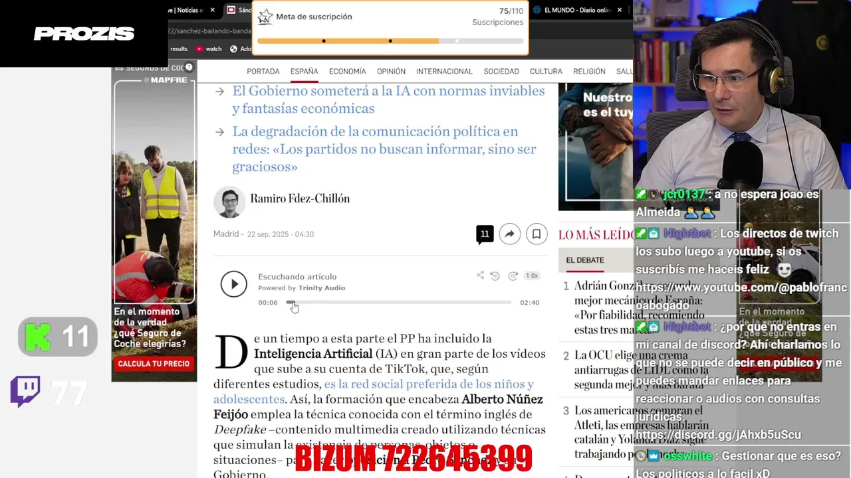Image resolution: width=851 pixels, height=478 pixels.
Task: Open link about Gobierno regulating IA
Action: pyautogui.click(x=388, y=100)
